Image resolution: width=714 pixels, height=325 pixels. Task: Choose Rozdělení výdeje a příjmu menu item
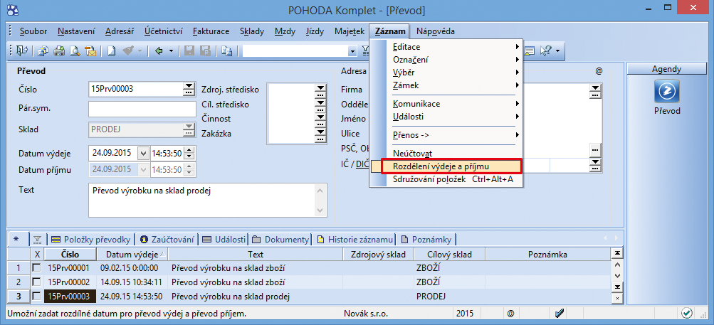(x=446, y=166)
